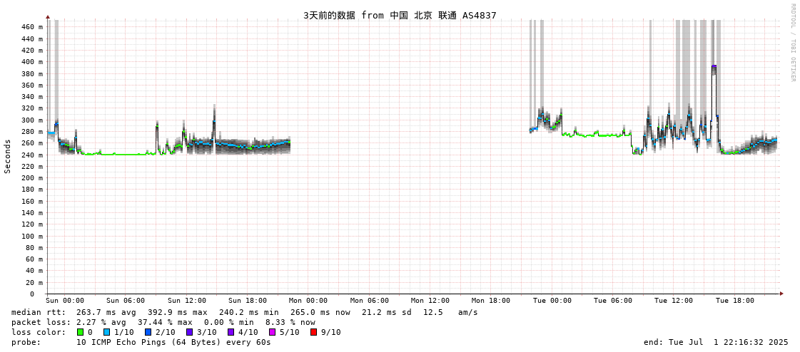Click the '265.0 ms now' rtt value
The image size is (800, 352).
320,312
